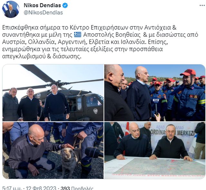
Task: Open the helicopter arrival photo
Action: click(x=53, y=93)
